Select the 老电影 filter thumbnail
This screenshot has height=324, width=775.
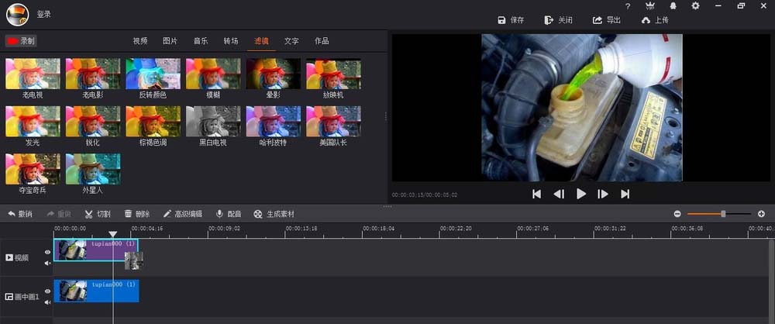point(93,74)
